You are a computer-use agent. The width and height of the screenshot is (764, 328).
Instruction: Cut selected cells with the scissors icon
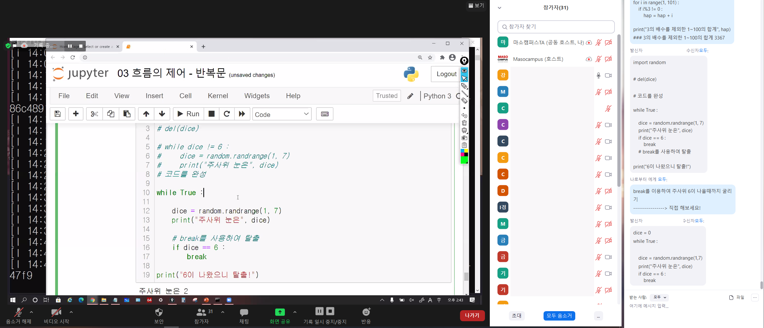point(94,114)
